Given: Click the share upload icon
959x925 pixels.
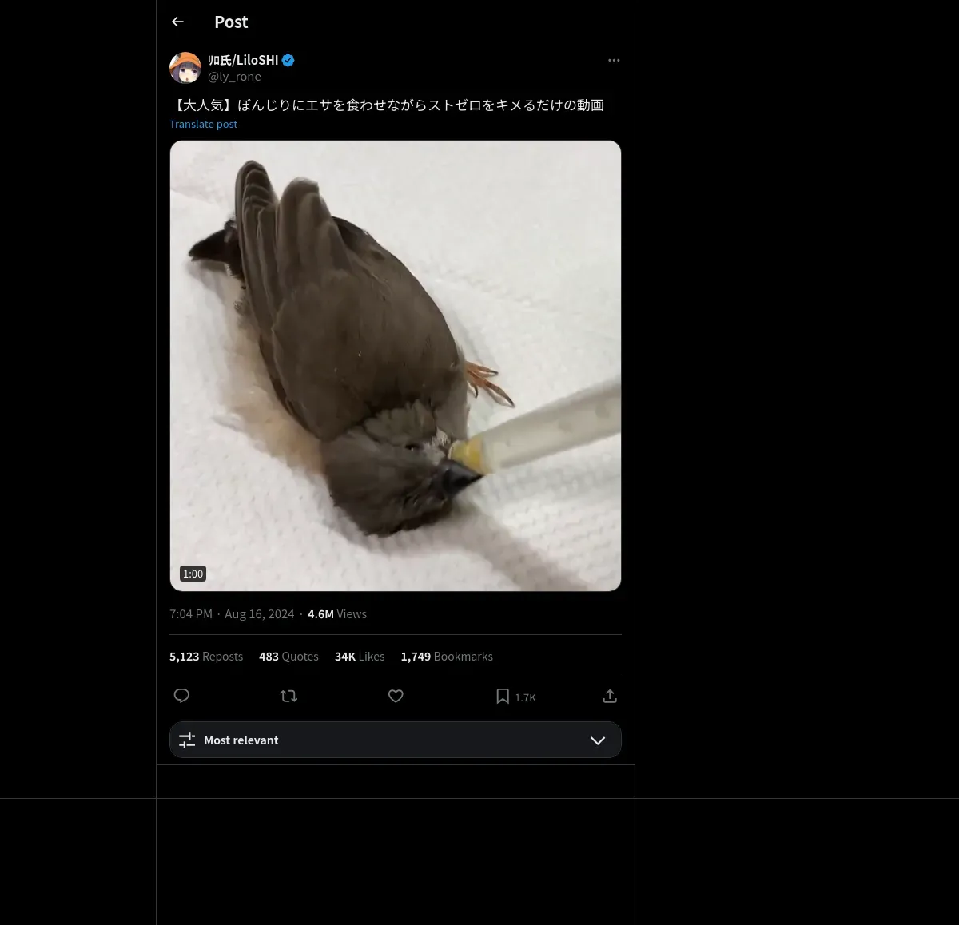Looking at the screenshot, I should pos(610,696).
